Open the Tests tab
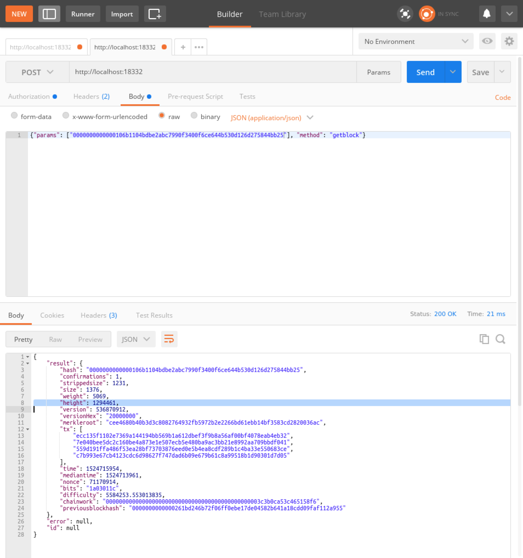The height and width of the screenshot is (558, 523). coord(247,96)
